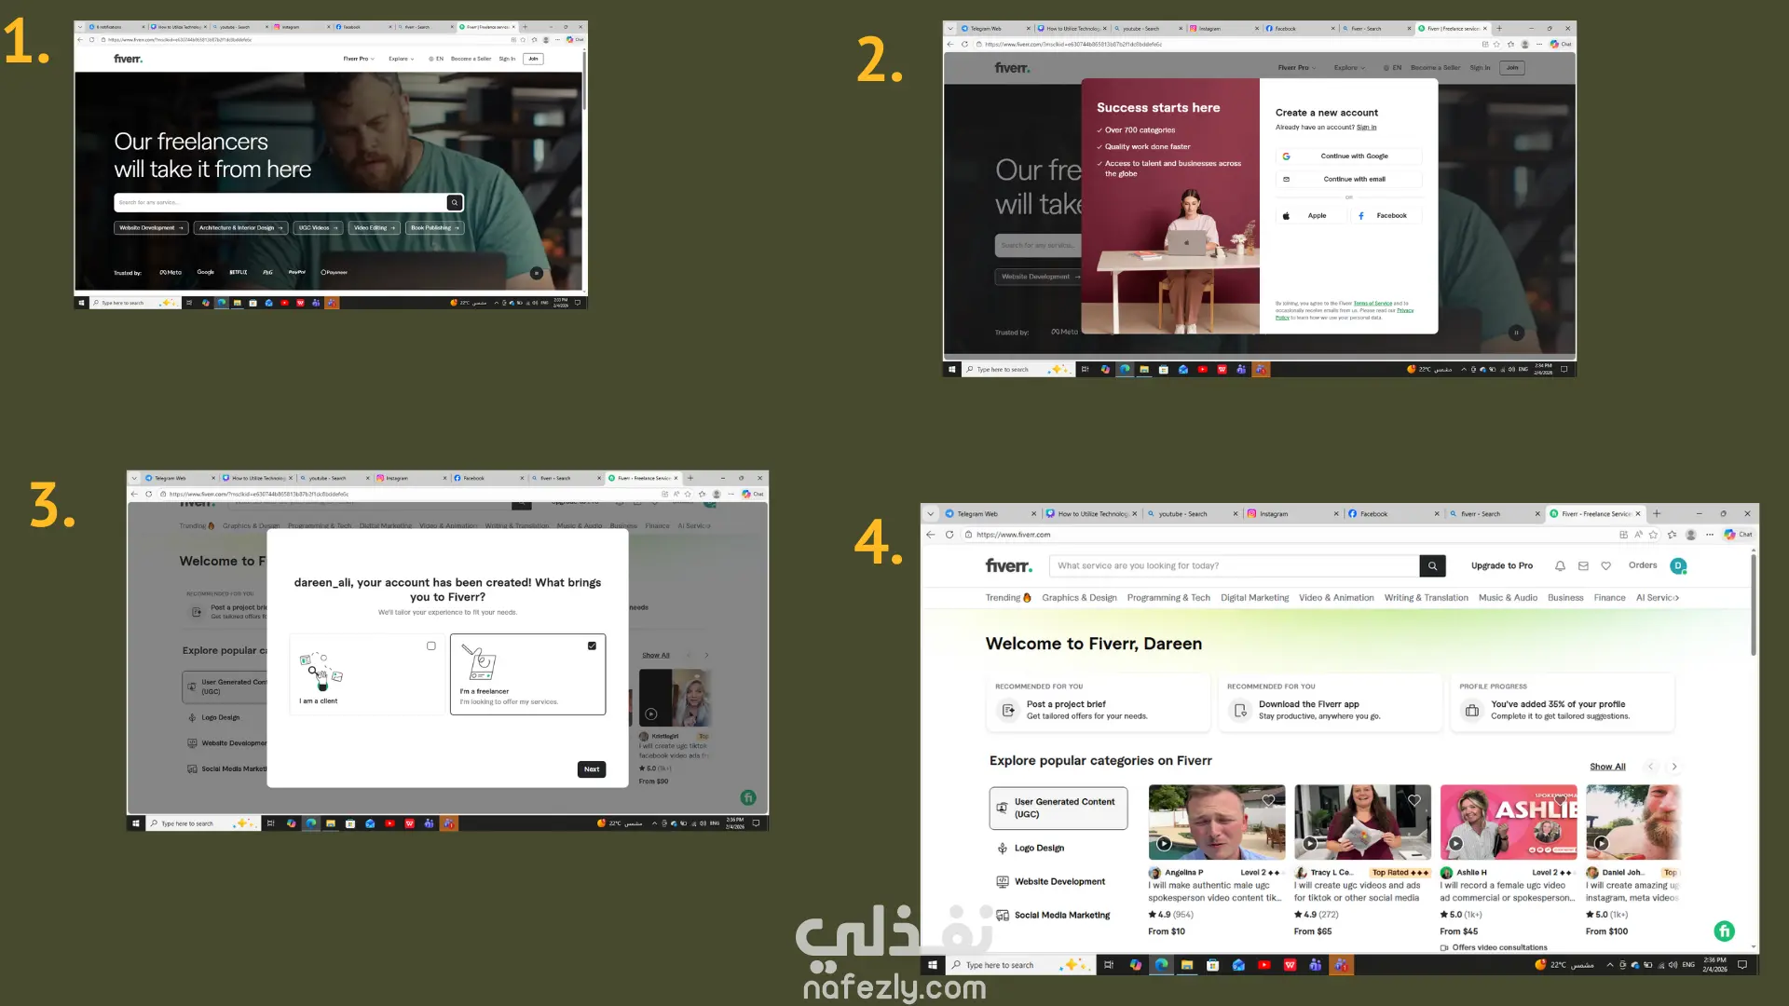Click the heart favorites icon in Fiverr header
1789x1006 pixels.
[x=1605, y=566]
